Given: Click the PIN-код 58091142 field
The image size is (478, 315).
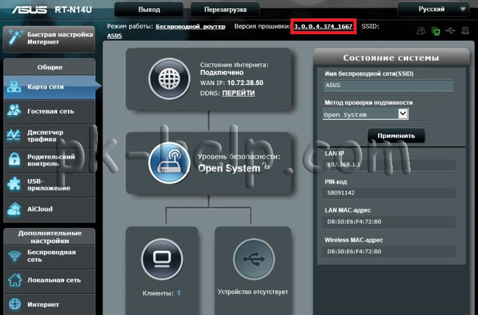Looking at the screenshot, I should 389,193.
